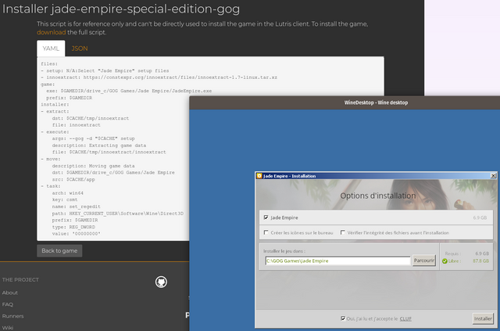Uncheck the Jade Empire component checkbox
Screen dimensions: 500x331
point(266,218)
